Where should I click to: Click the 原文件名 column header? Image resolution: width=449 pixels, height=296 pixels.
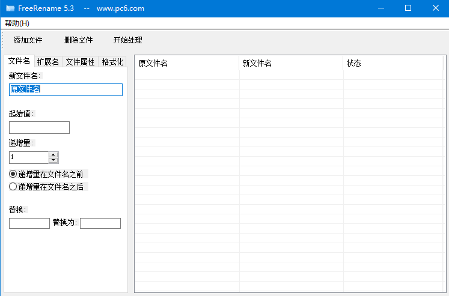coord(186,63)
